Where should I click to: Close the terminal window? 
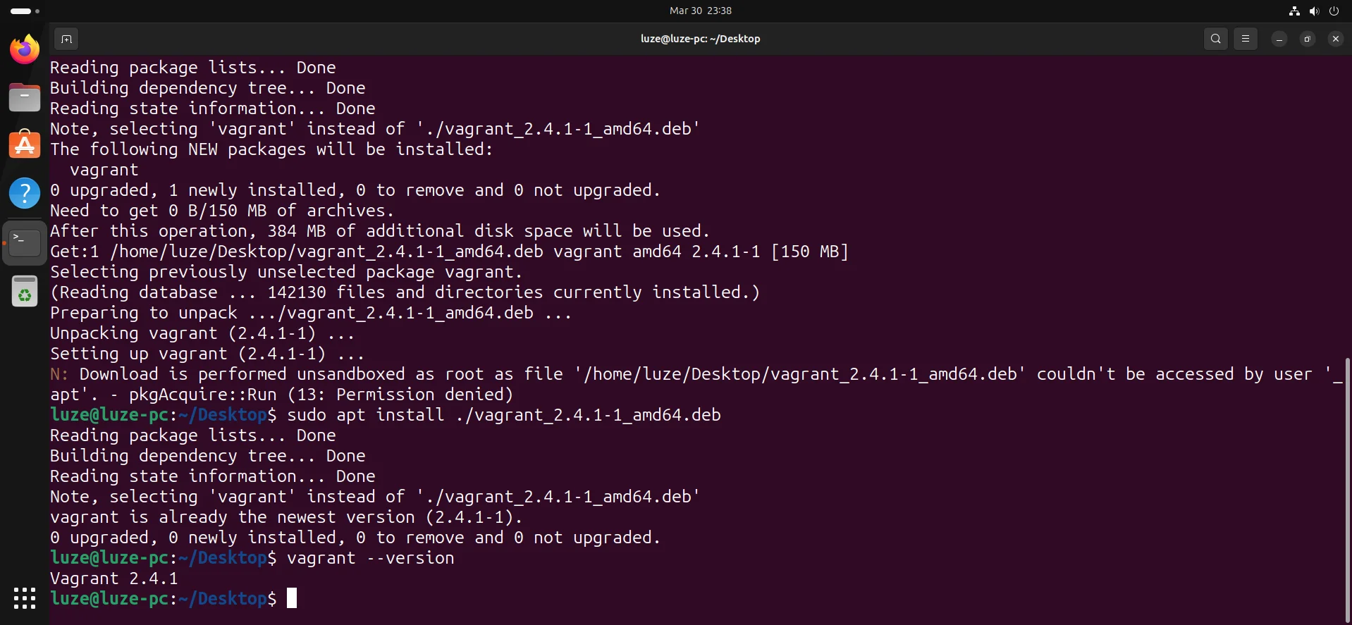tap(1335, 39)
